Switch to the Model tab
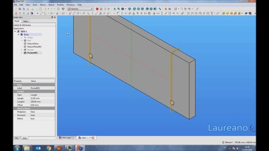269x151 pixels. coord(17,21)
